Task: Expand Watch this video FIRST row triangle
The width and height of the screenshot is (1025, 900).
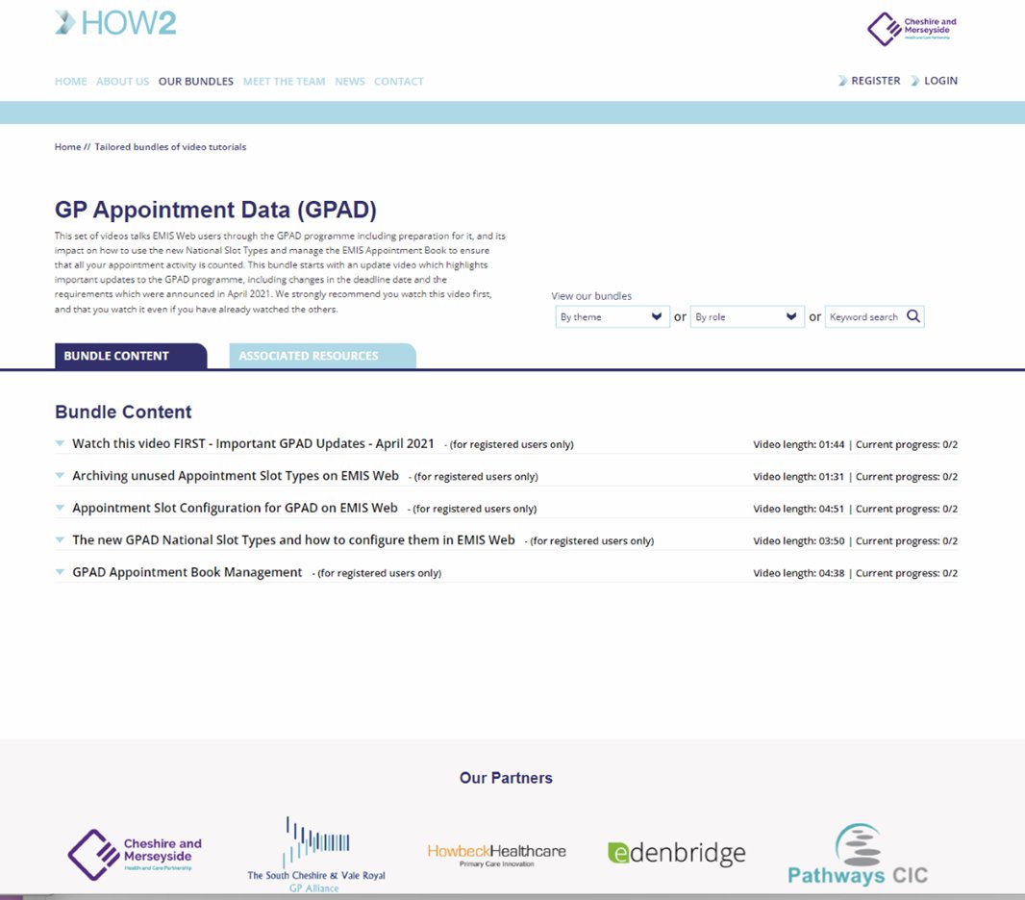Action: (60, 444)
